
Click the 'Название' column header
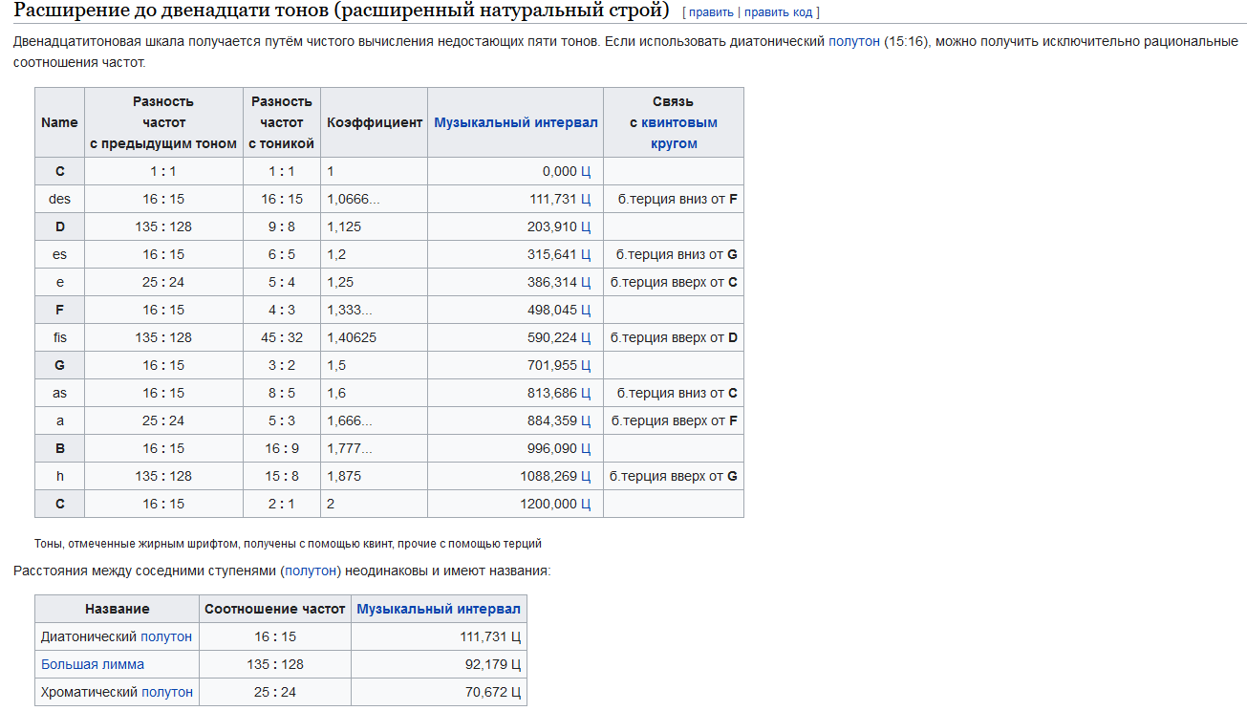point(118,609)
